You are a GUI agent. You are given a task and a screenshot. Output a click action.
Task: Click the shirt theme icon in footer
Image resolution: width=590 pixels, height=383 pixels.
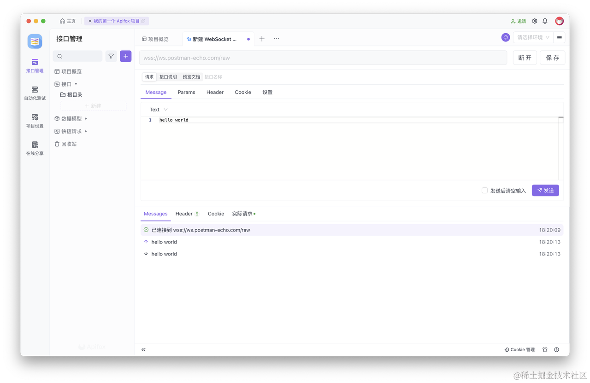click(545, 349)
